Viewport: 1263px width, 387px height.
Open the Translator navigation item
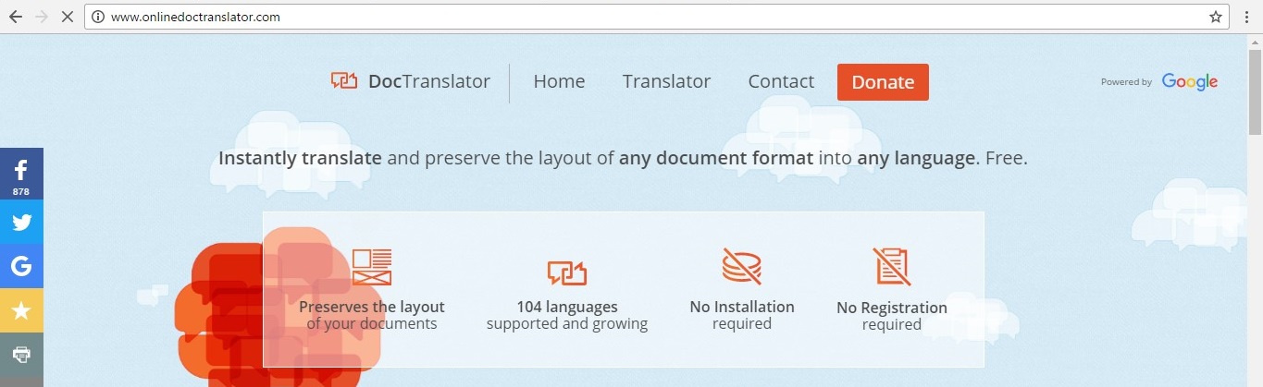coord(666,81)
